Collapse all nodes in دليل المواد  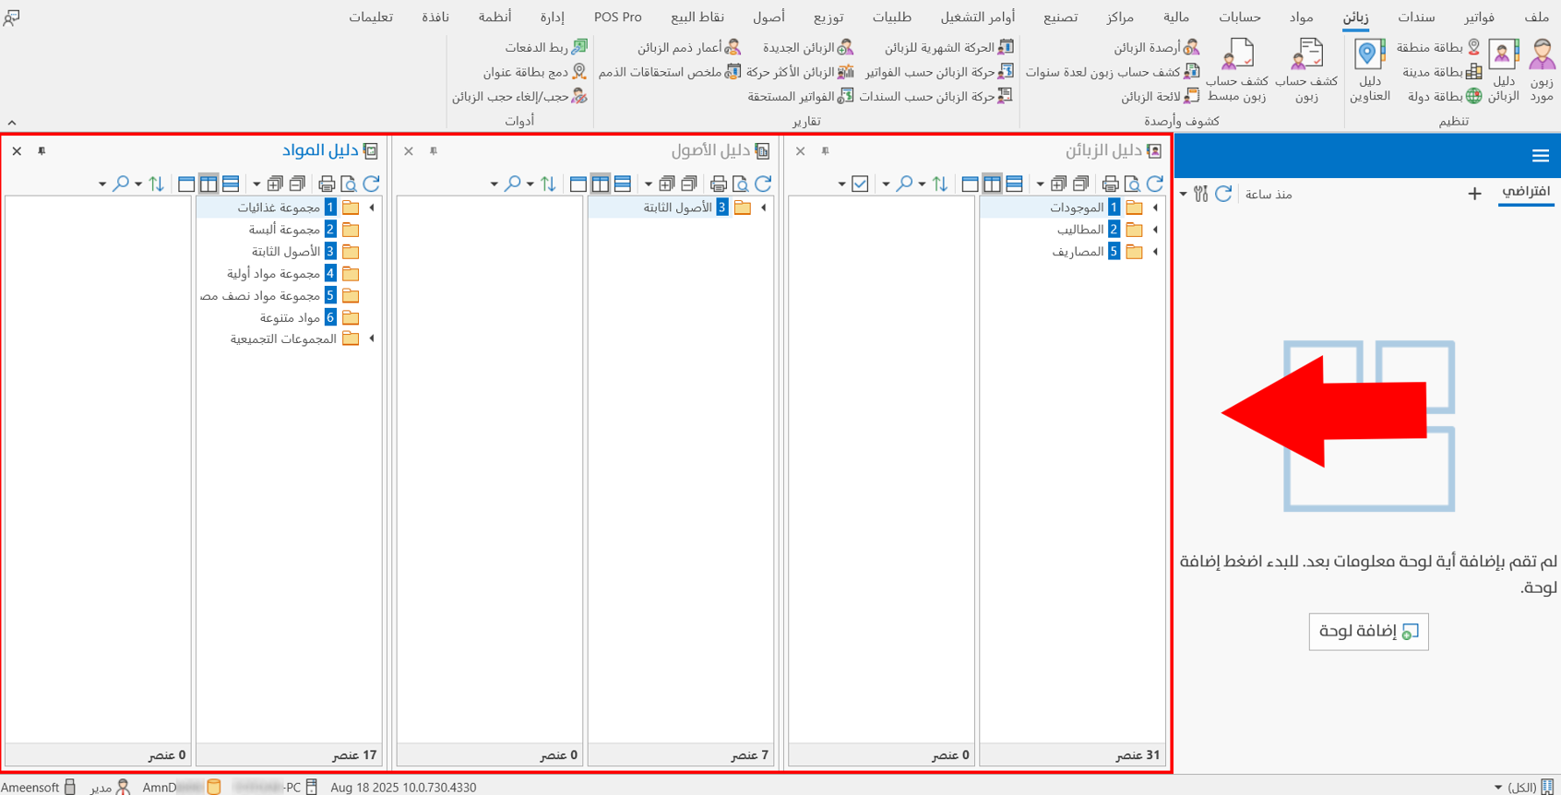[x=297, y=184]
